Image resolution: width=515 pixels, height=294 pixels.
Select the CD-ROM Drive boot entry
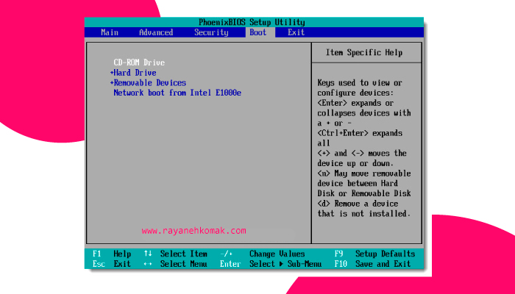[x=139, y=62]
